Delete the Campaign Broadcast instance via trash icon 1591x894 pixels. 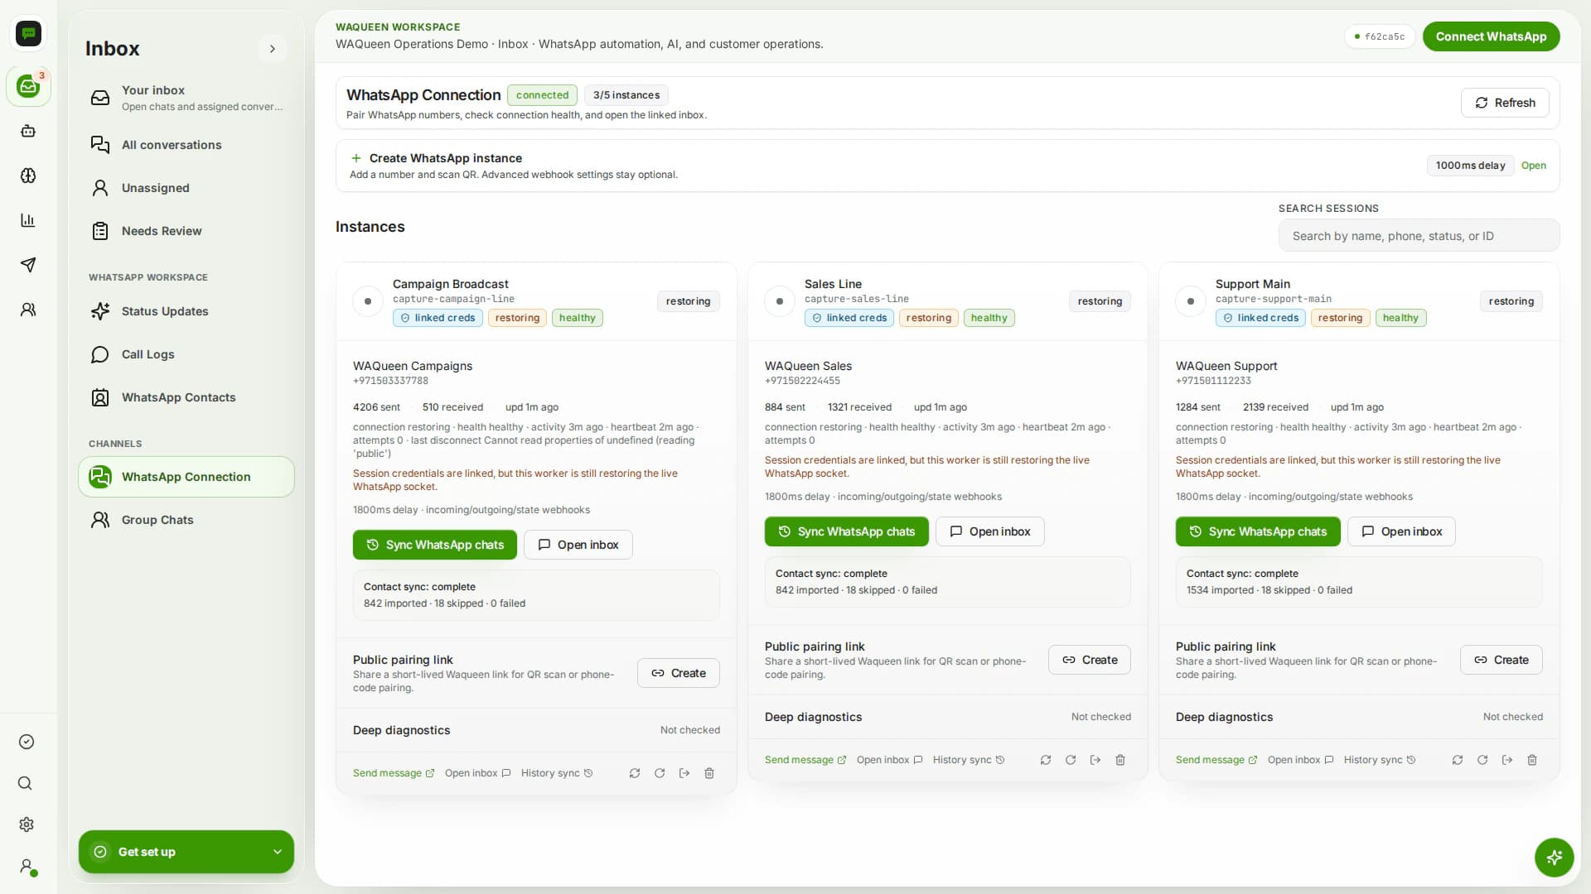coord(709,773)
